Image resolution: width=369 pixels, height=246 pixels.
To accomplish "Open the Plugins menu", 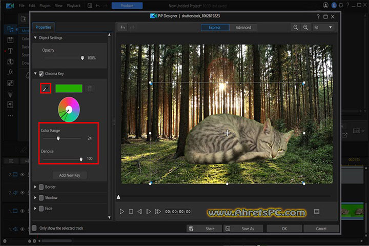I will coord(45,6).
